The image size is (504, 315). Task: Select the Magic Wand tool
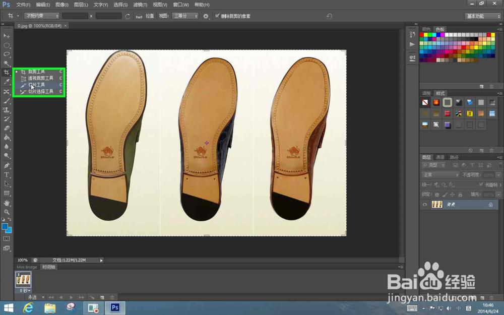click(x=7, y=64)
